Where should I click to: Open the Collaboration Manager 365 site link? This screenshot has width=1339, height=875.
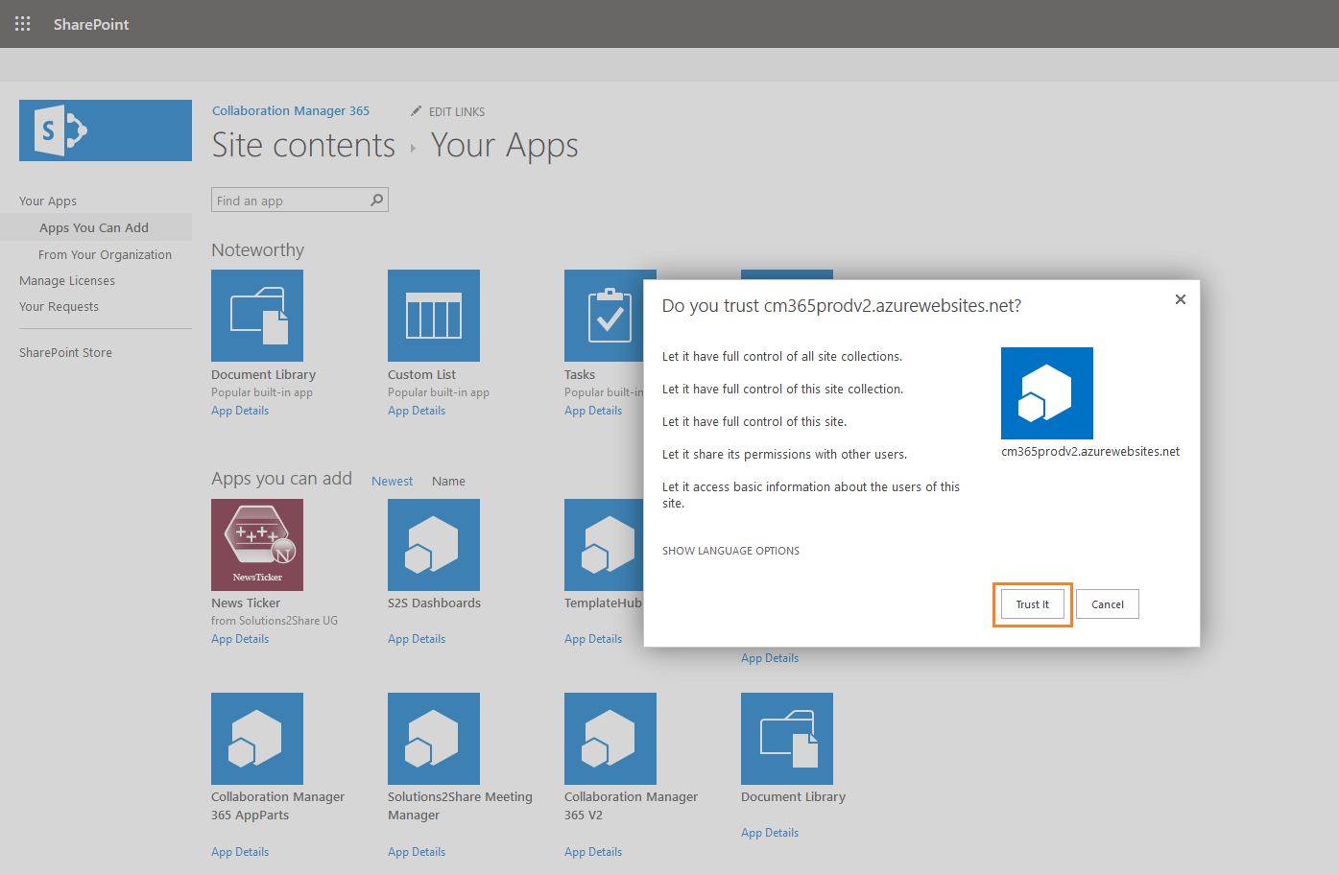[291, 111]
